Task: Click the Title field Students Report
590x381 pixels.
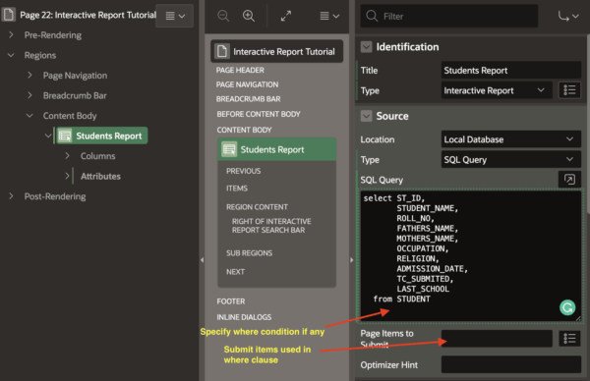Action: tap(511, 71)
